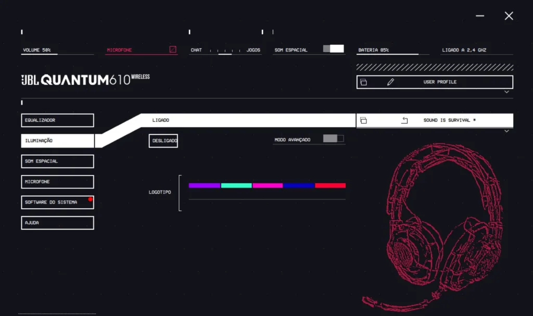The width and height of the screenshot is (533, 316).
Task: Expand the User Profile dropdown chevron
Action: [x=506, y=92]
